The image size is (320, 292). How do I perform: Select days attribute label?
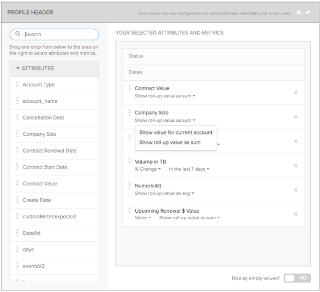coord(28,249)
